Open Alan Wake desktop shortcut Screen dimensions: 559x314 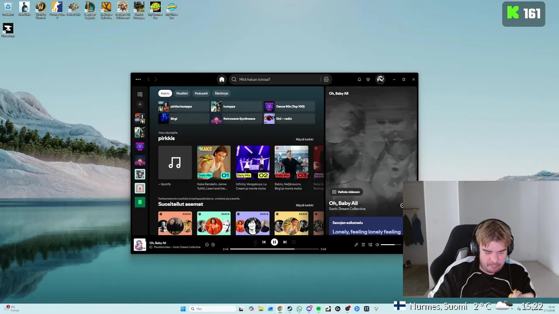[x=24, y=9]
